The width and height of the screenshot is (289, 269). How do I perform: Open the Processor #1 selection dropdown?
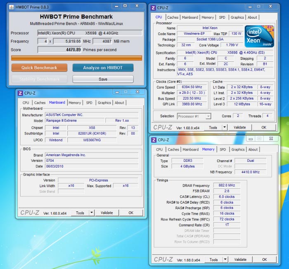194,116
